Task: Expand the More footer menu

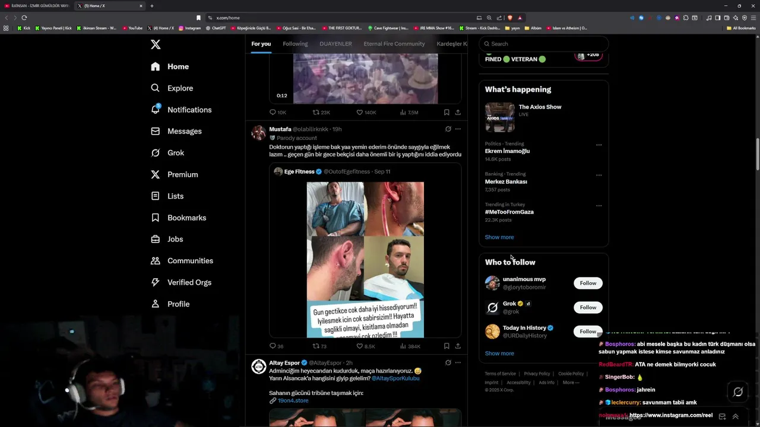Action: point(571,383)
